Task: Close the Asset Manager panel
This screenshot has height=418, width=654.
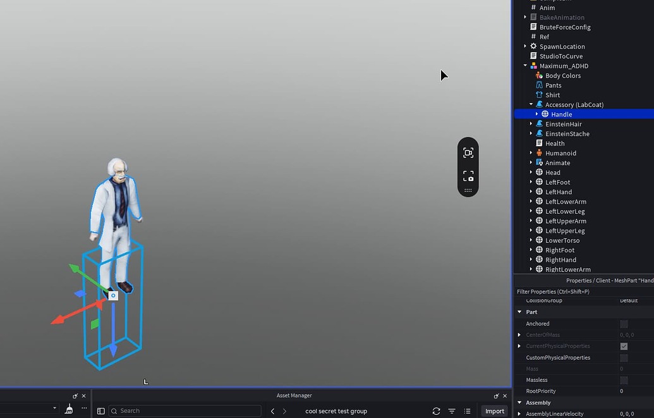Action: [505, 396]
